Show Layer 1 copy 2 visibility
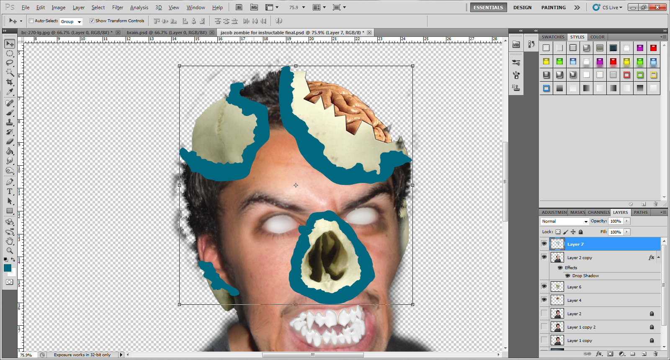Image resolution: width=670 pixels, height=360 pixels. (x=544, y=327)
